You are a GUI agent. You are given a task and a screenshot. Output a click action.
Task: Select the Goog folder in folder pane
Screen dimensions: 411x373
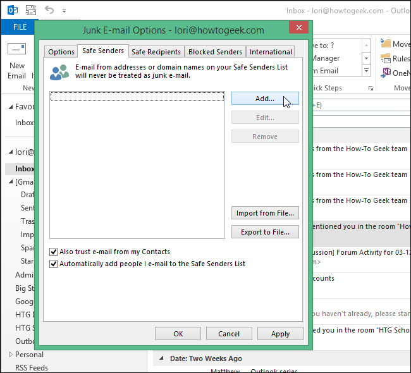point(25,301)
